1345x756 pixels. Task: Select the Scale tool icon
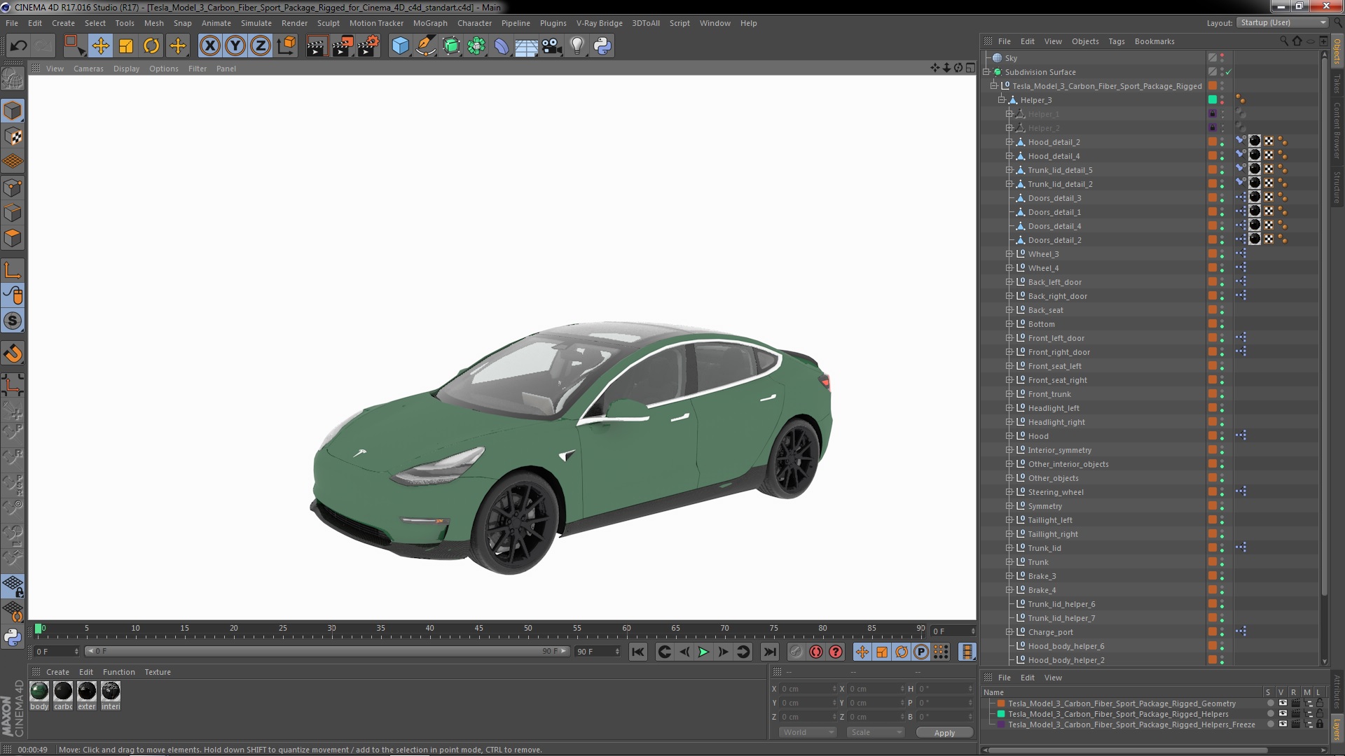[x=126, y=46]
